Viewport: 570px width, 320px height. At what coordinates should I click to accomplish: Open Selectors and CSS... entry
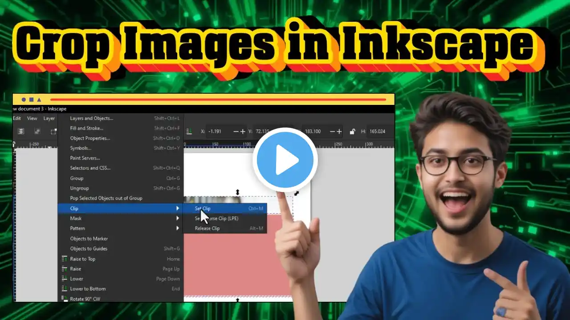coord(121,168)
